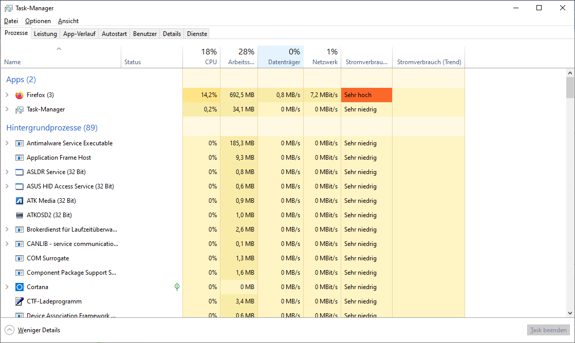575x343 pixels.
Task: Click the Task-Manager title bar icon
Action: coord(8,8)
